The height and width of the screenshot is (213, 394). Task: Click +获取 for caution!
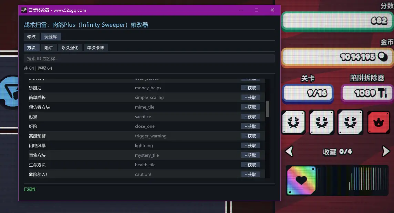point(250,175)
